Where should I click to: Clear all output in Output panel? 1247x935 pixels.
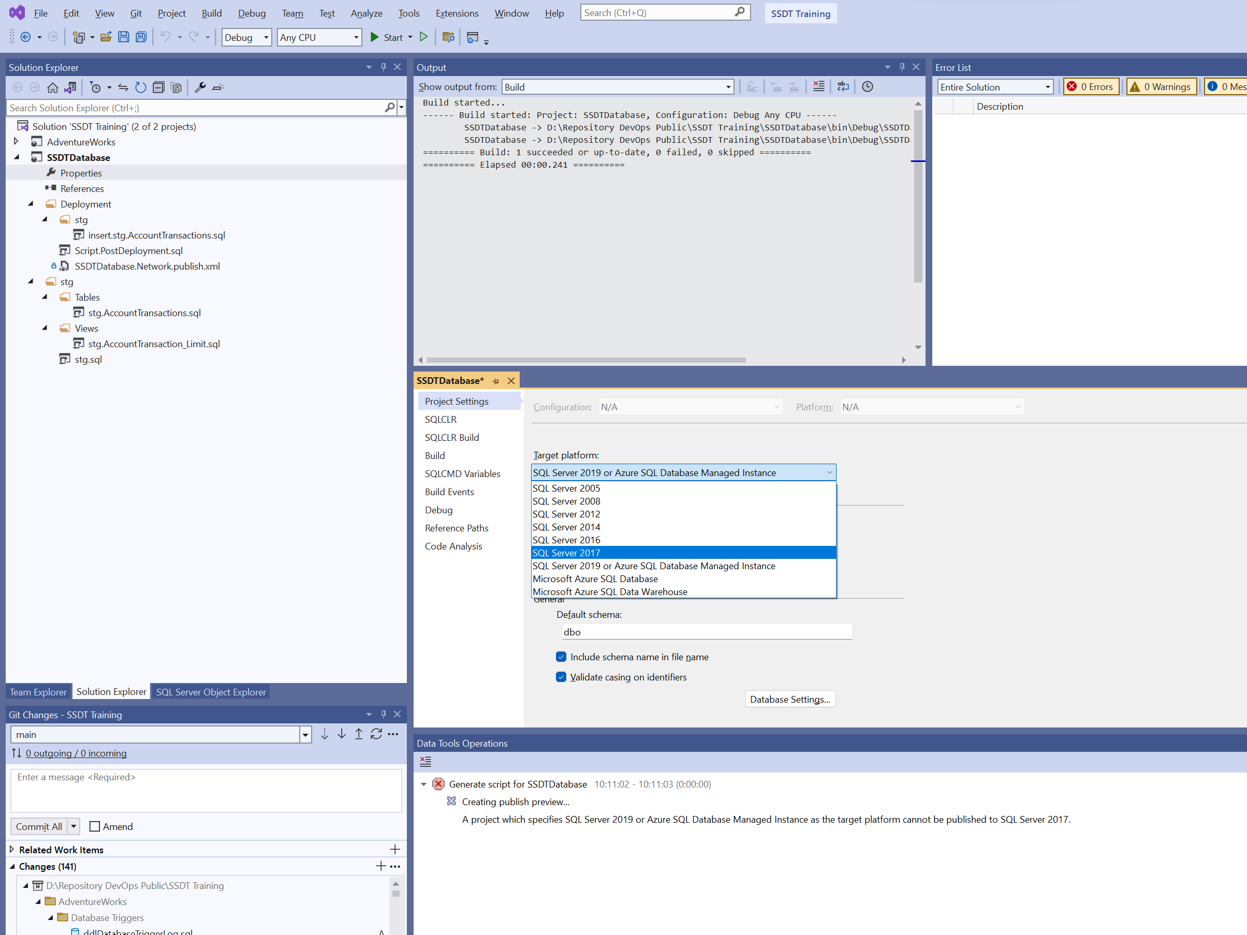point(818,86)
